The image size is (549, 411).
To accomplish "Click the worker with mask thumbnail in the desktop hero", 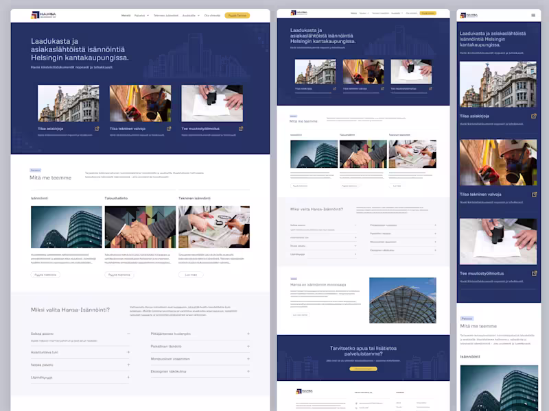I will 141,103.
